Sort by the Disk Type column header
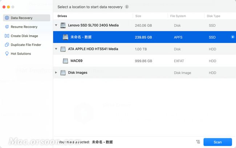 [x=213, y=16]
